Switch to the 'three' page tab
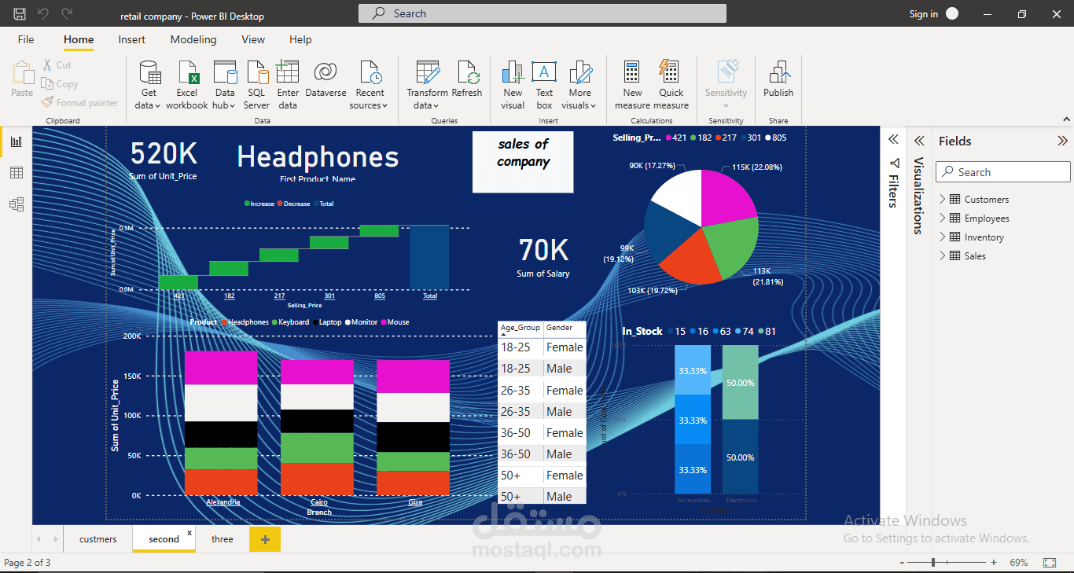Screen dimensions: 1074x573 coord(223,539)
